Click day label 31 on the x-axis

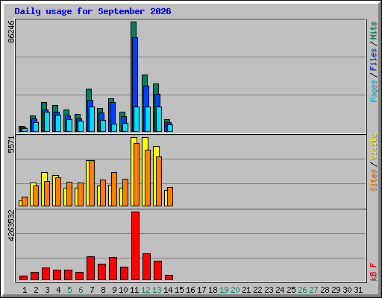point(358,290)
